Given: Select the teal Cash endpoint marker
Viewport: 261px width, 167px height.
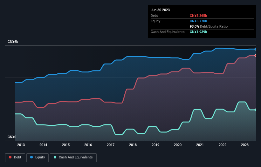Looking at the screenshot, I should (256, 110).
